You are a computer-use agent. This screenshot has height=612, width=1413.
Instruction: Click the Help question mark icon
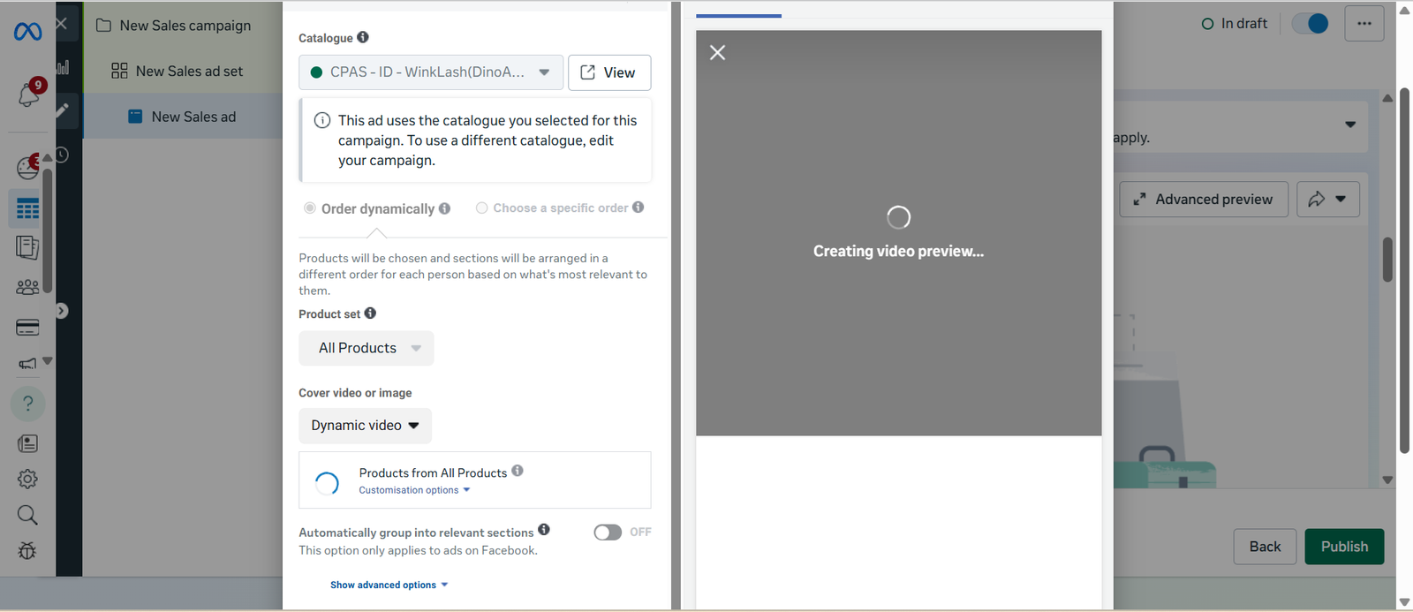pos(27,404)
